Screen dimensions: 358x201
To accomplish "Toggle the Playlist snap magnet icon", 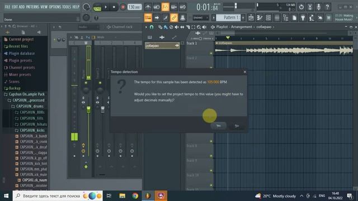I will point(152,27).
